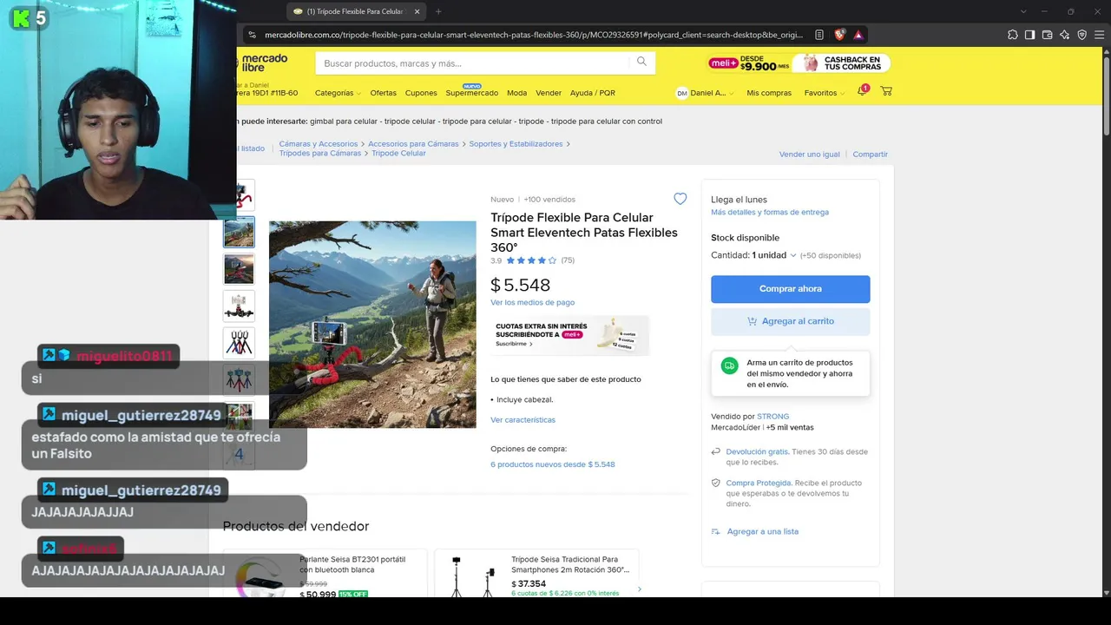The height and width of the screenshot is (625, 1111).
Task: Open the browser extensions puzzle icon
Action: coord(1013,35)
